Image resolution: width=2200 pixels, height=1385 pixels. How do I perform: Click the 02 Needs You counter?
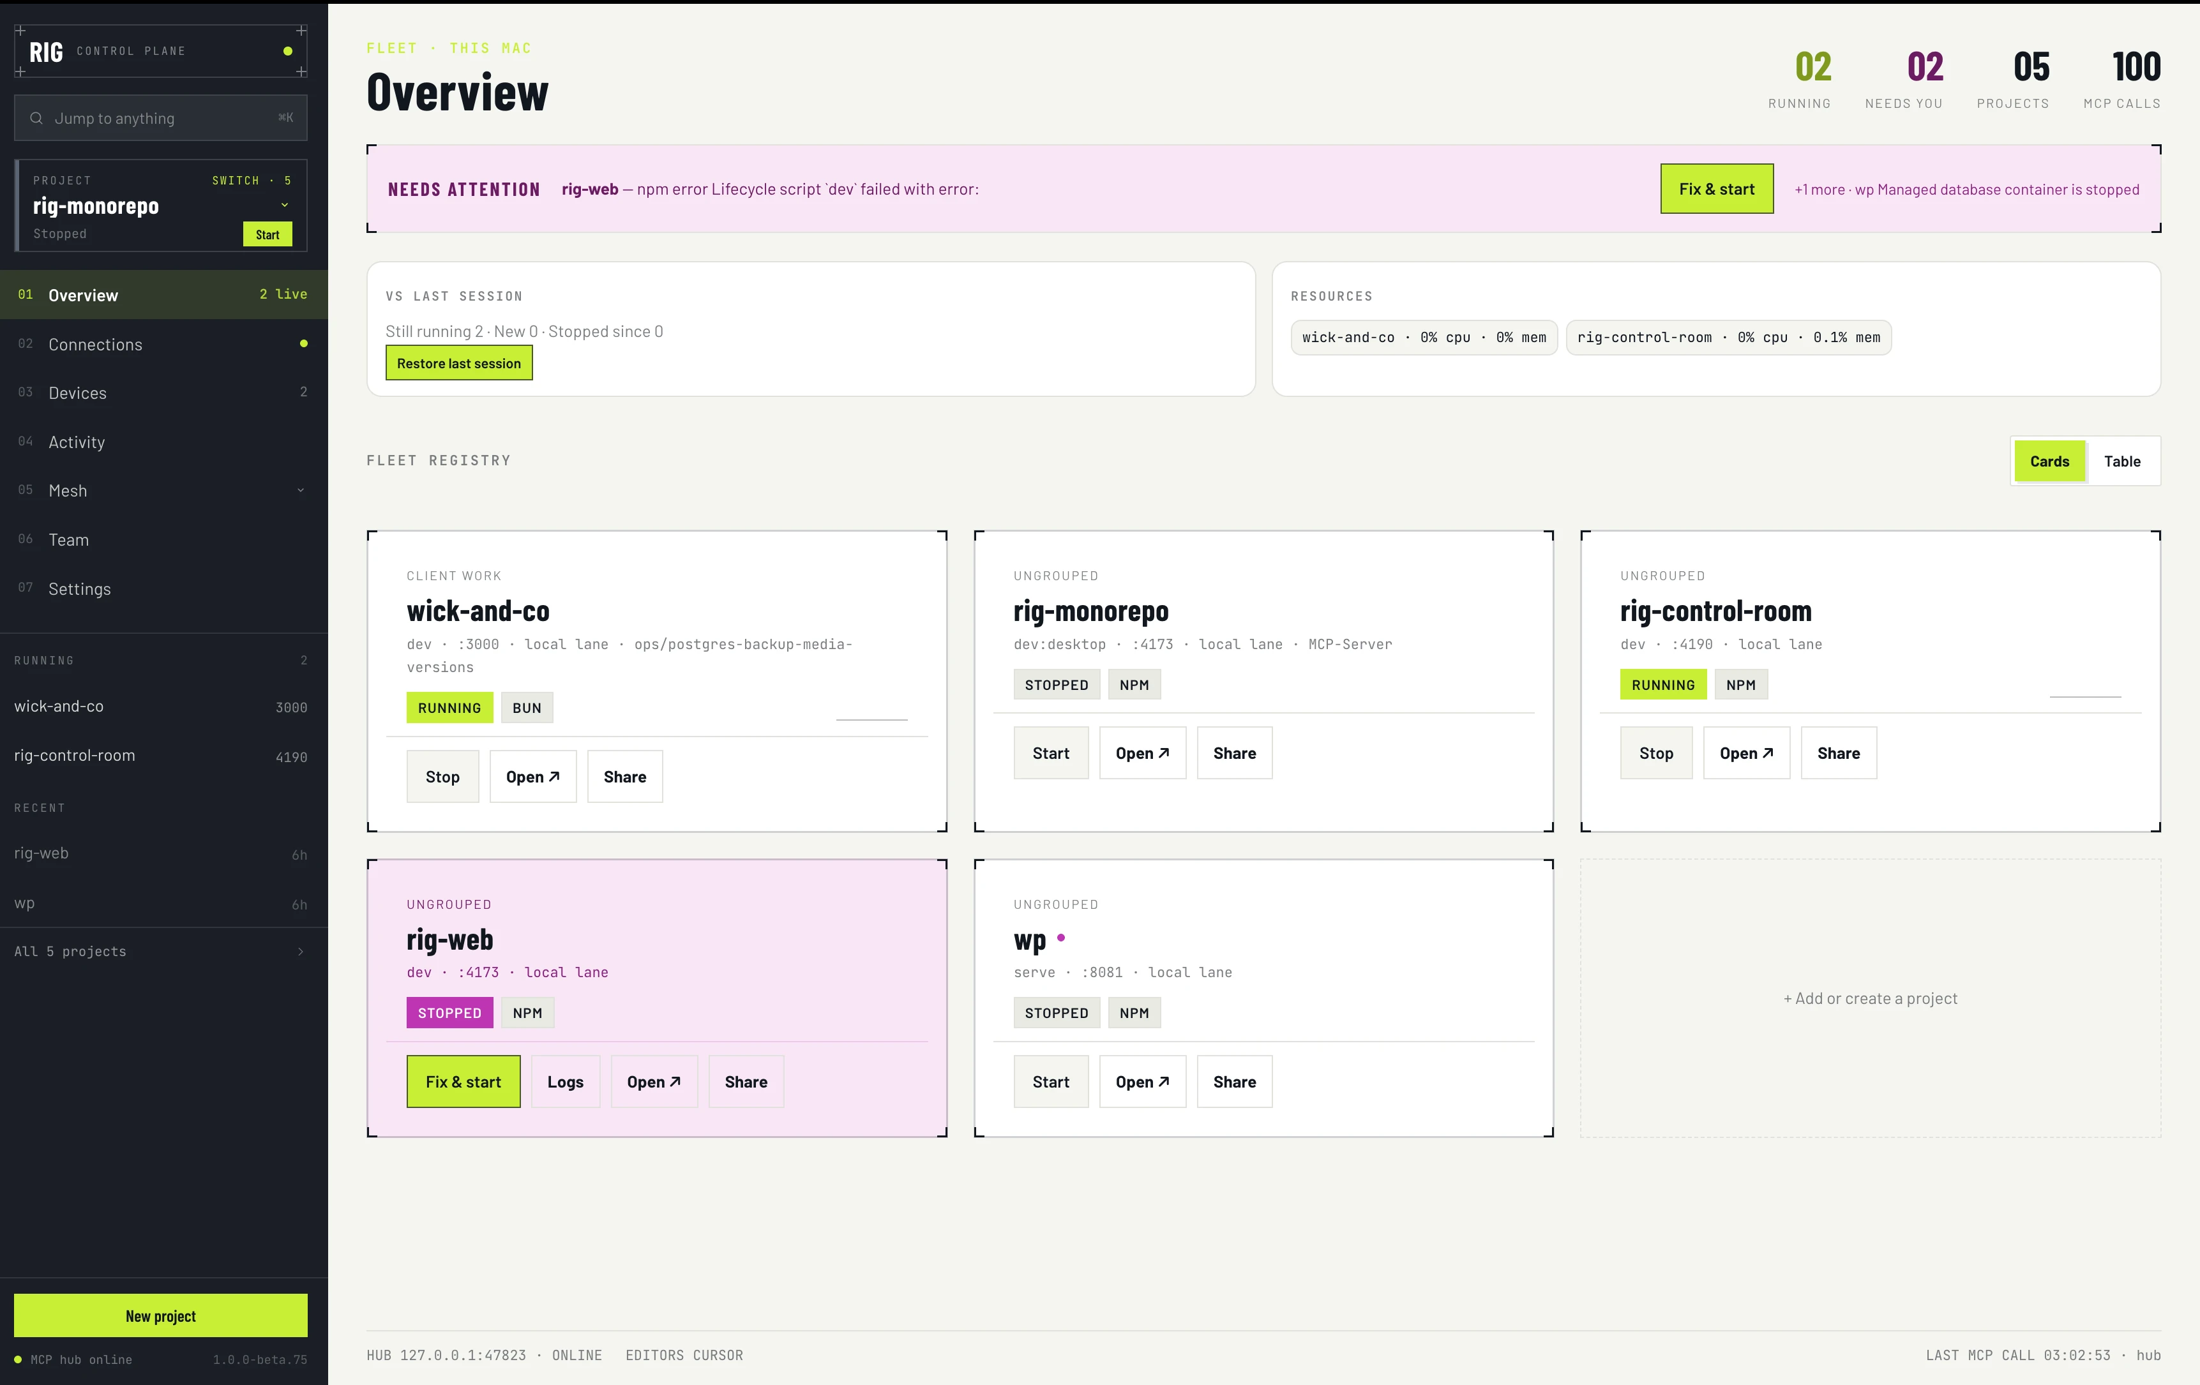click(x=1904, y=80)
